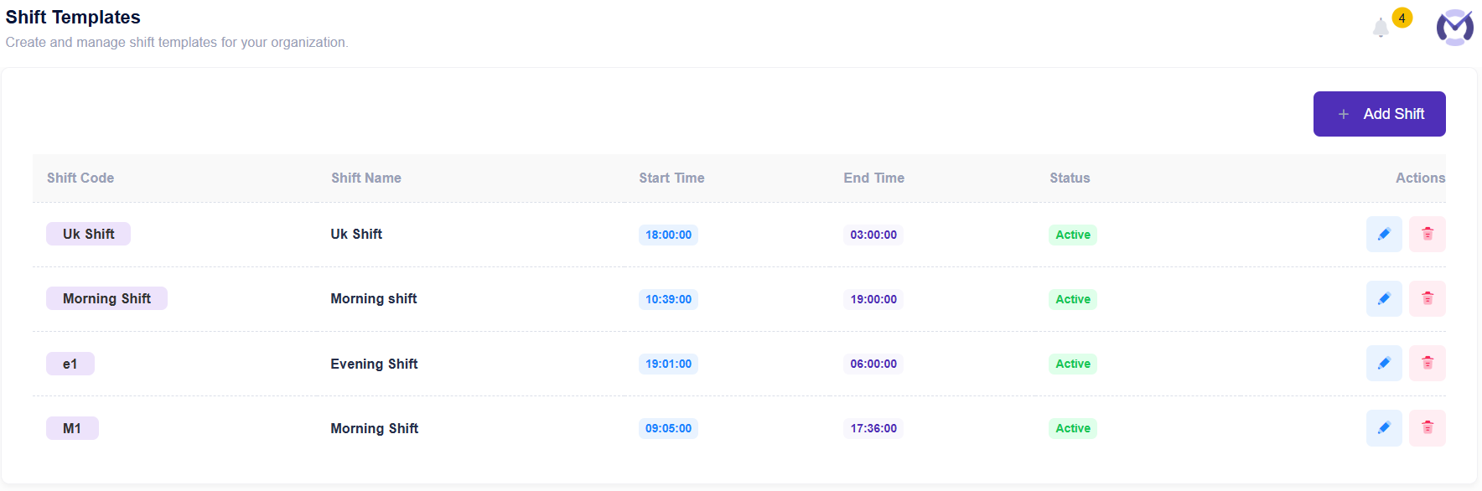
Task: Click the End Time column header
Action: point(874,178)
